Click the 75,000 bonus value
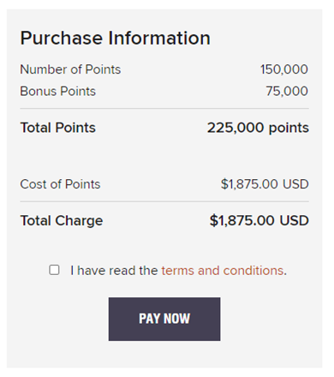This screenshot has height=377, width=334. [x=287, y=92]
